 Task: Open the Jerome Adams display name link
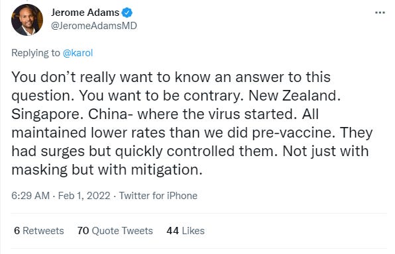point(85,13)
